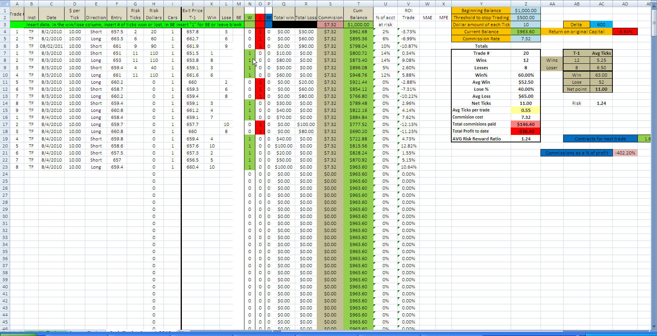Select the 'Current Balance' label cell
657x336 pixels.
coord(481,32)
